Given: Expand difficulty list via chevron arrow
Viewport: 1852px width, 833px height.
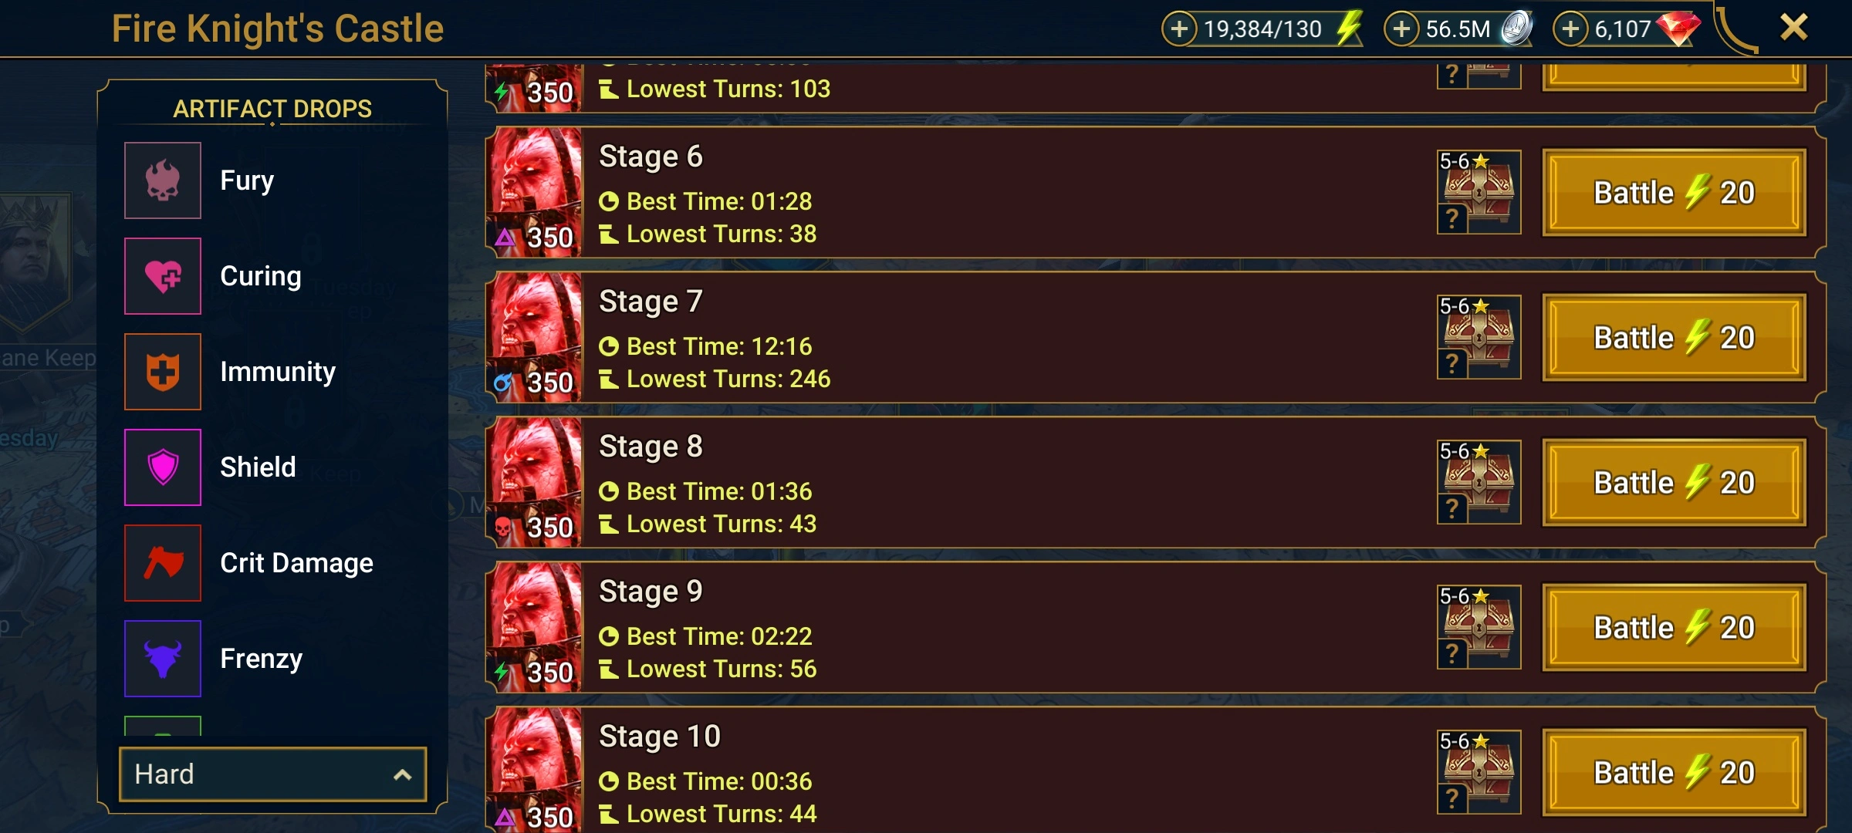Looking at the screenshot, I should tap(402, 774).
